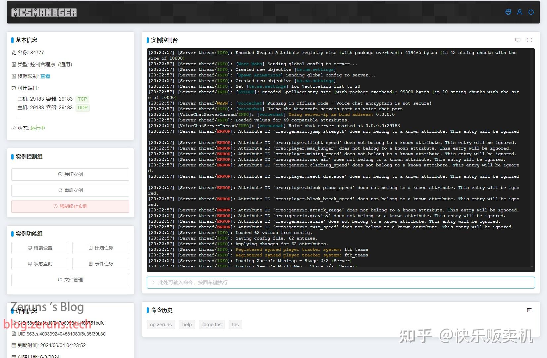Clear command history with trash icon
547x358 pixels.
pos(529,310)
